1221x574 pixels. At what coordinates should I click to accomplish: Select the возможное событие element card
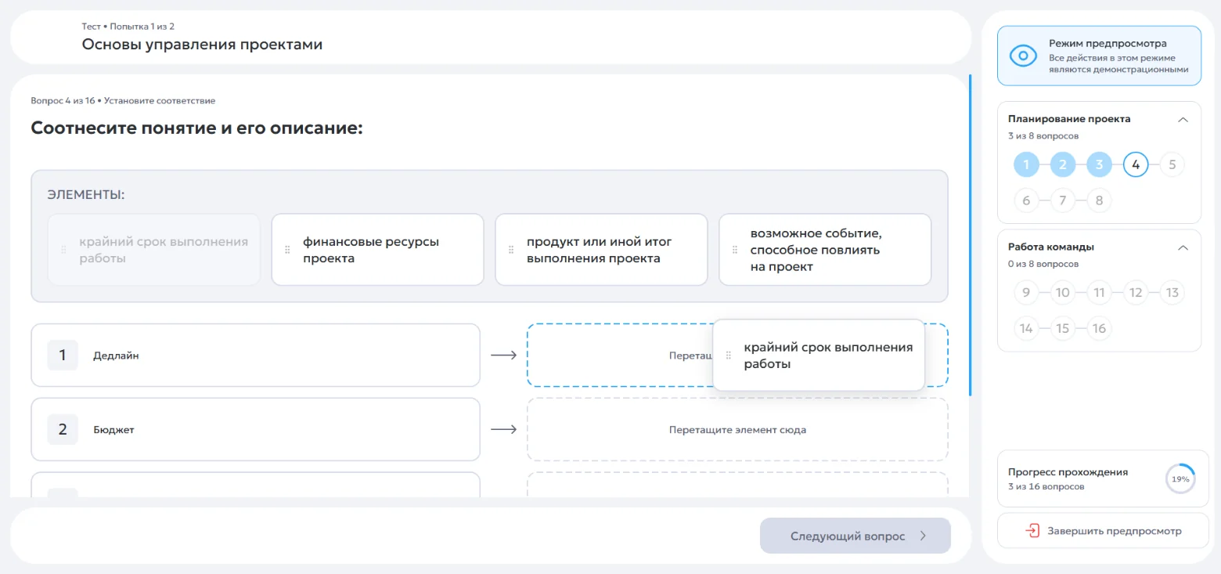tap(825, 250)
